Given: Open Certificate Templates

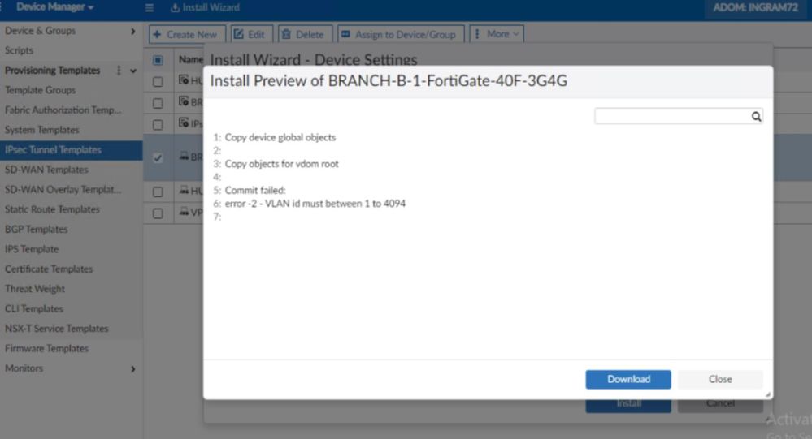Looking at the screenshot, I should [x=49, y=269].
